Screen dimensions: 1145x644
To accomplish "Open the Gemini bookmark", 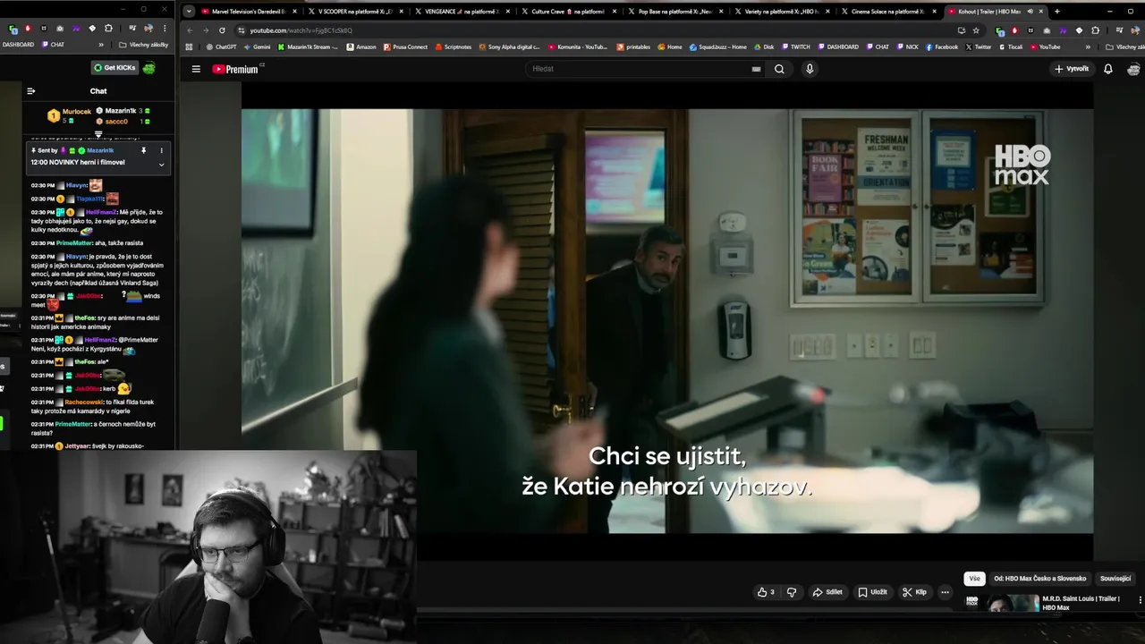I will click(257, 47).
